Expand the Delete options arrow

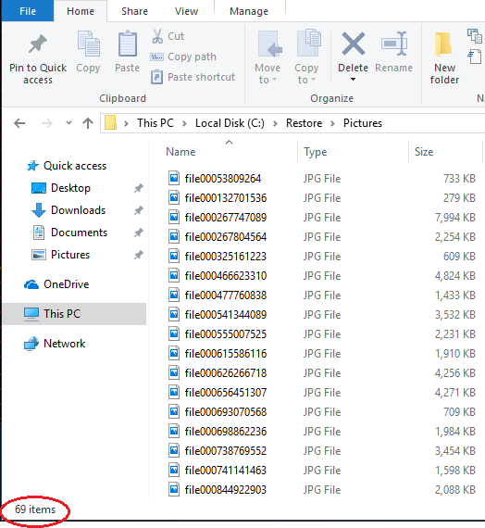(353, 80)
